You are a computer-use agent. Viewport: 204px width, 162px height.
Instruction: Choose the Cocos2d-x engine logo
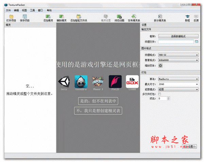(81, 82)
